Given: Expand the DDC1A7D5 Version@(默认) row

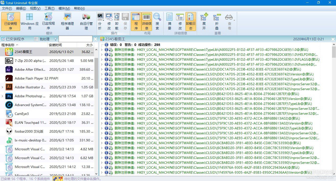Looking at the screenshot, I should click(x=102, y=75).
